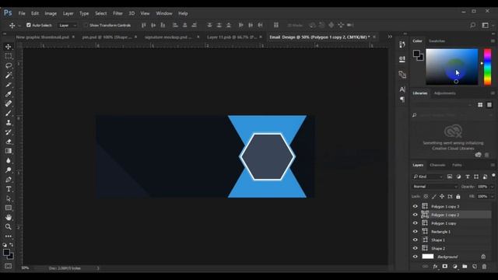Select the Eyedropper tool
Screen dimensions: 498x280
click(x=9, y=94)
